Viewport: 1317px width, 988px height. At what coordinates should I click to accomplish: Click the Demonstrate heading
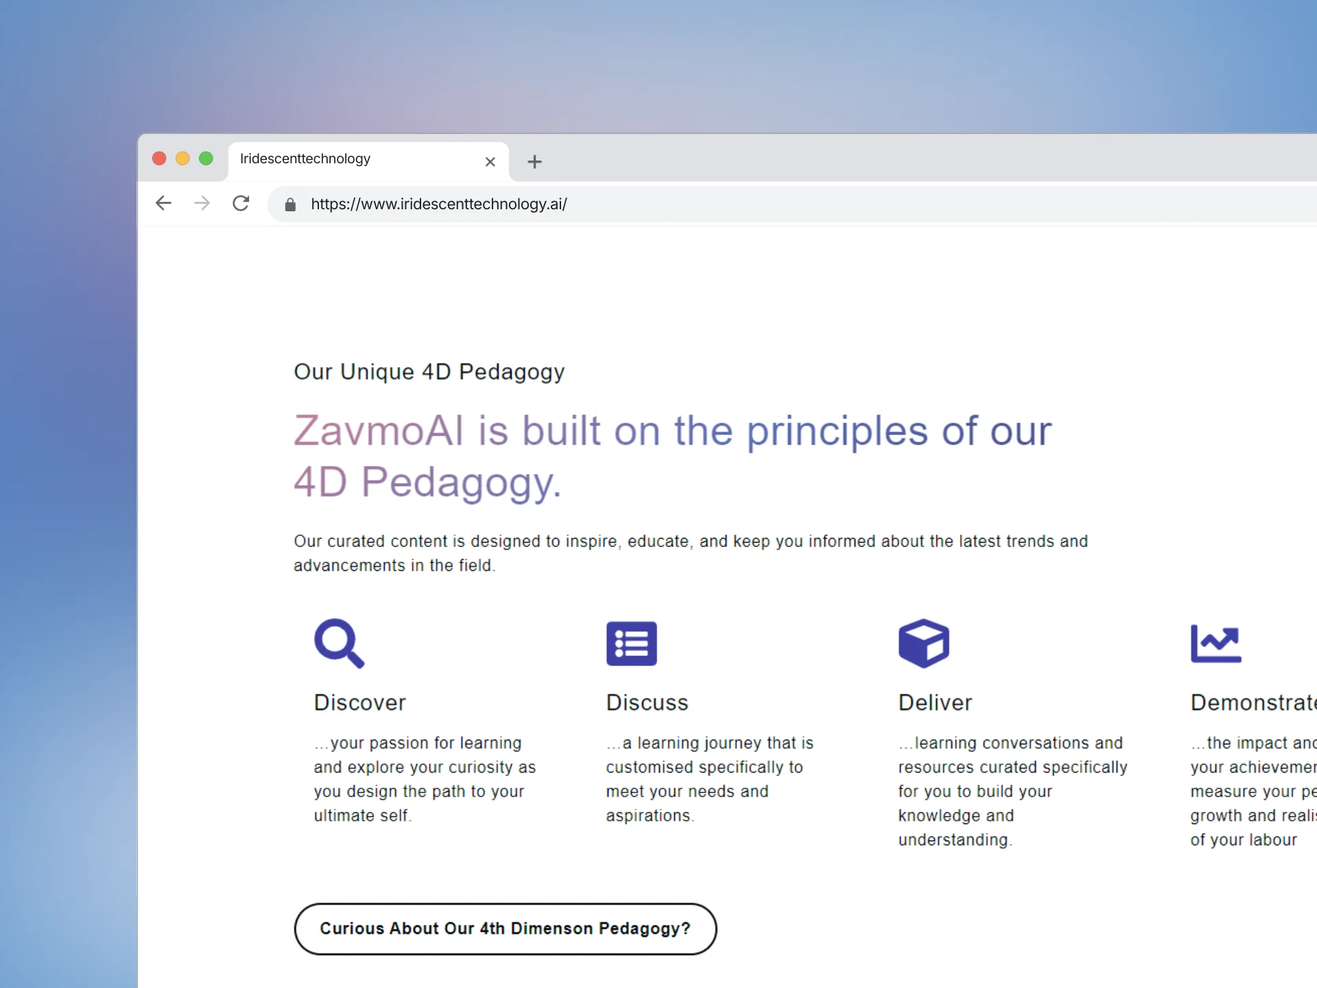pos(1253,703)
